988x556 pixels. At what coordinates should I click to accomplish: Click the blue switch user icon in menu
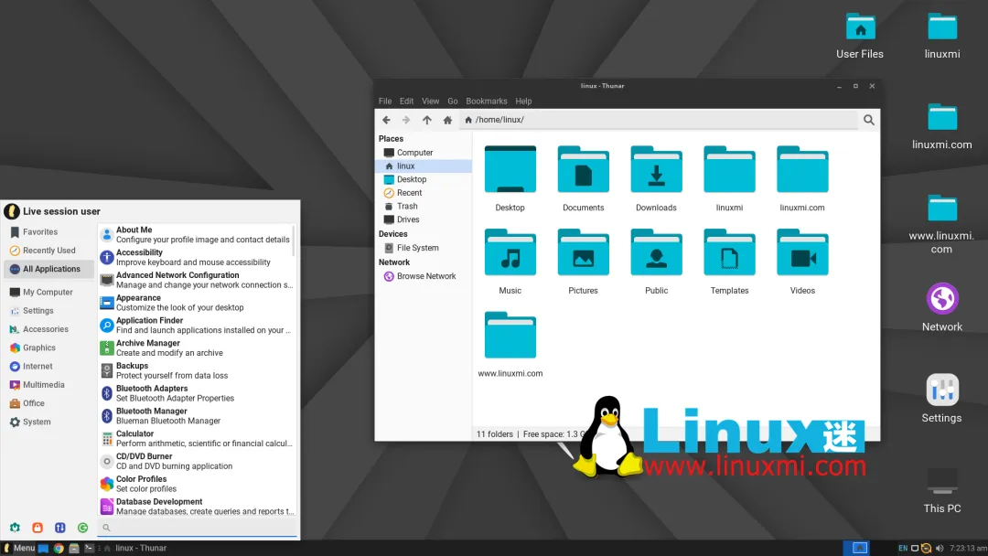point(59,528)
